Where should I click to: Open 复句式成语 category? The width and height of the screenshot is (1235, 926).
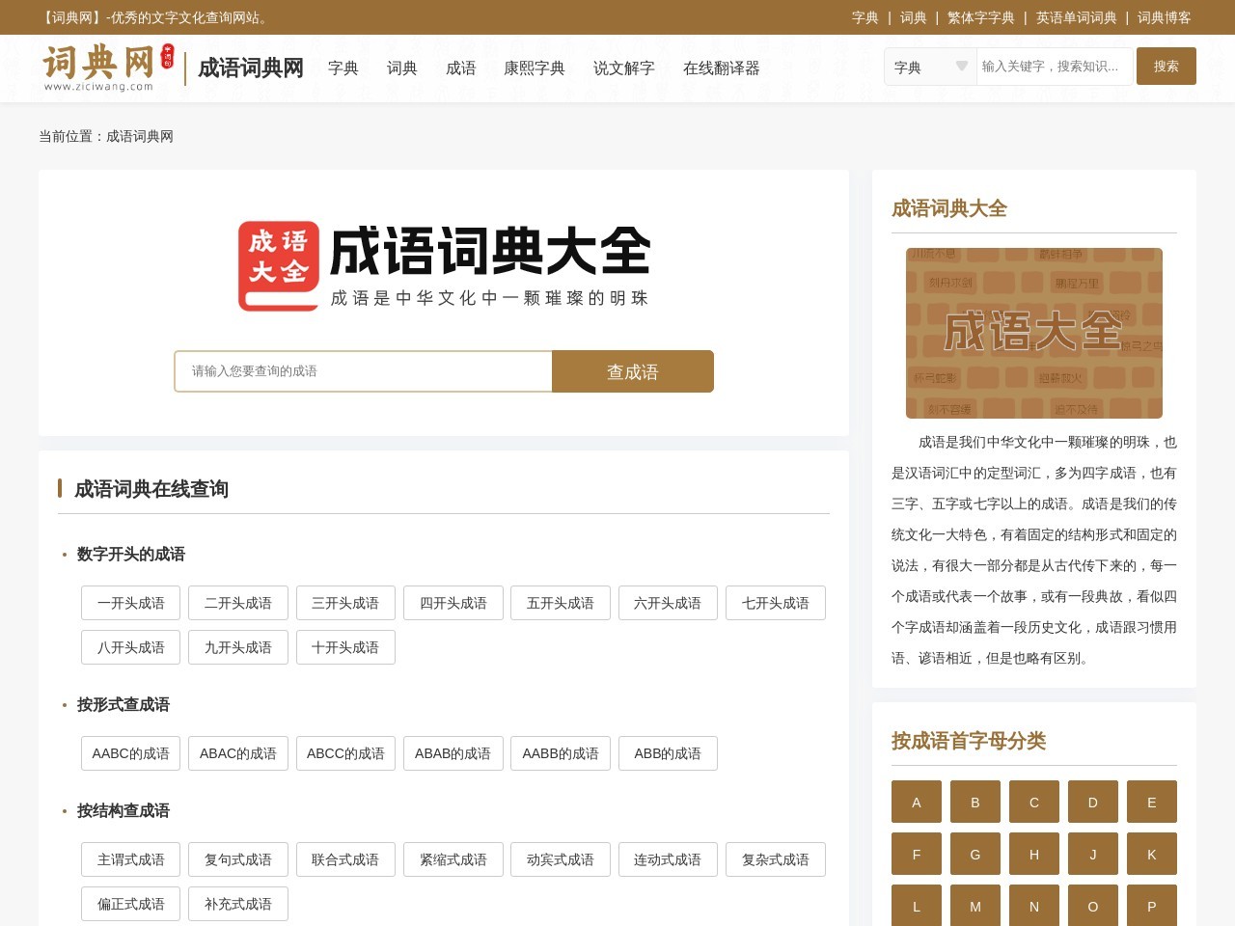(238, 859)
